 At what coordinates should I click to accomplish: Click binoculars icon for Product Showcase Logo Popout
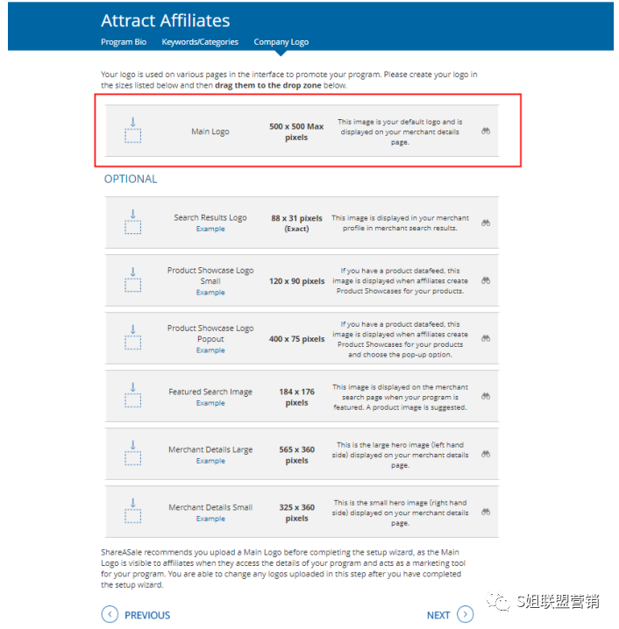(x=486, y=338)
